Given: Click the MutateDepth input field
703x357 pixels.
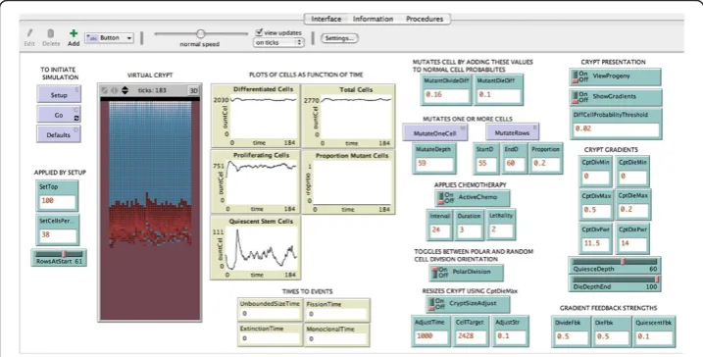Looking at the screenshot, I should 434,164.
